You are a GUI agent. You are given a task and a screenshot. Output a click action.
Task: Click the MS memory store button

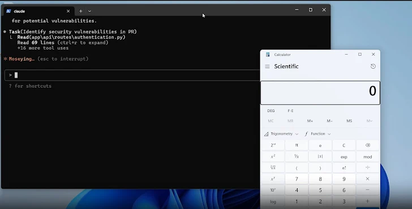click(x=349, y=121)
